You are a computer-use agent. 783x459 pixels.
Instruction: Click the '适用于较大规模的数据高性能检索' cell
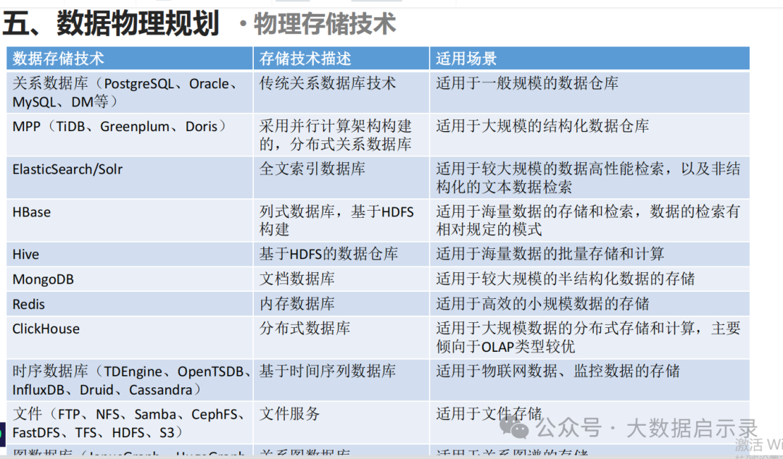tap(589, 177)
